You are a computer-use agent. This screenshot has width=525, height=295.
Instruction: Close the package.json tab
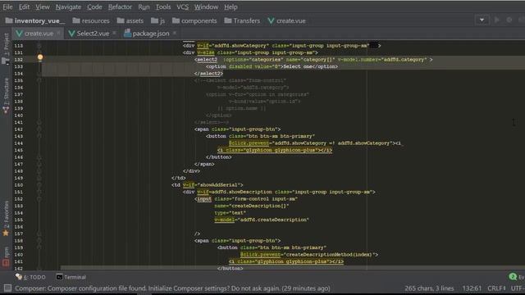click(175, 33)
